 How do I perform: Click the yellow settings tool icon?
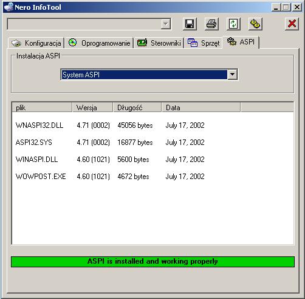pos(255,24)
